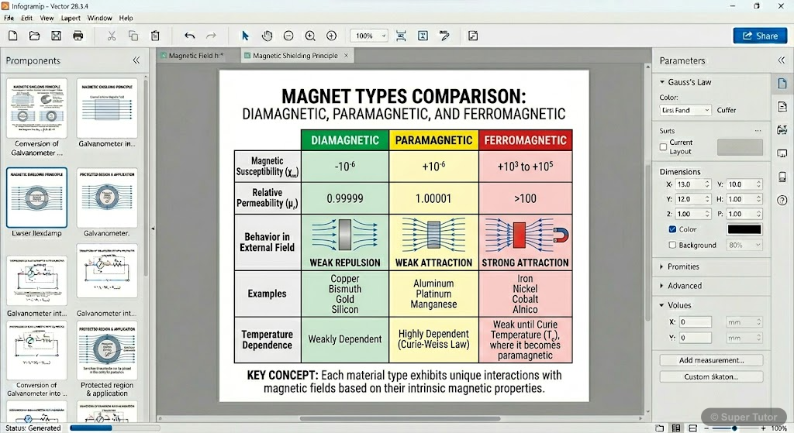Image resolution: width=794 pixels, height=433 pixels.
Task: Select the magnifier zoom tool
Action: point(310,36)
